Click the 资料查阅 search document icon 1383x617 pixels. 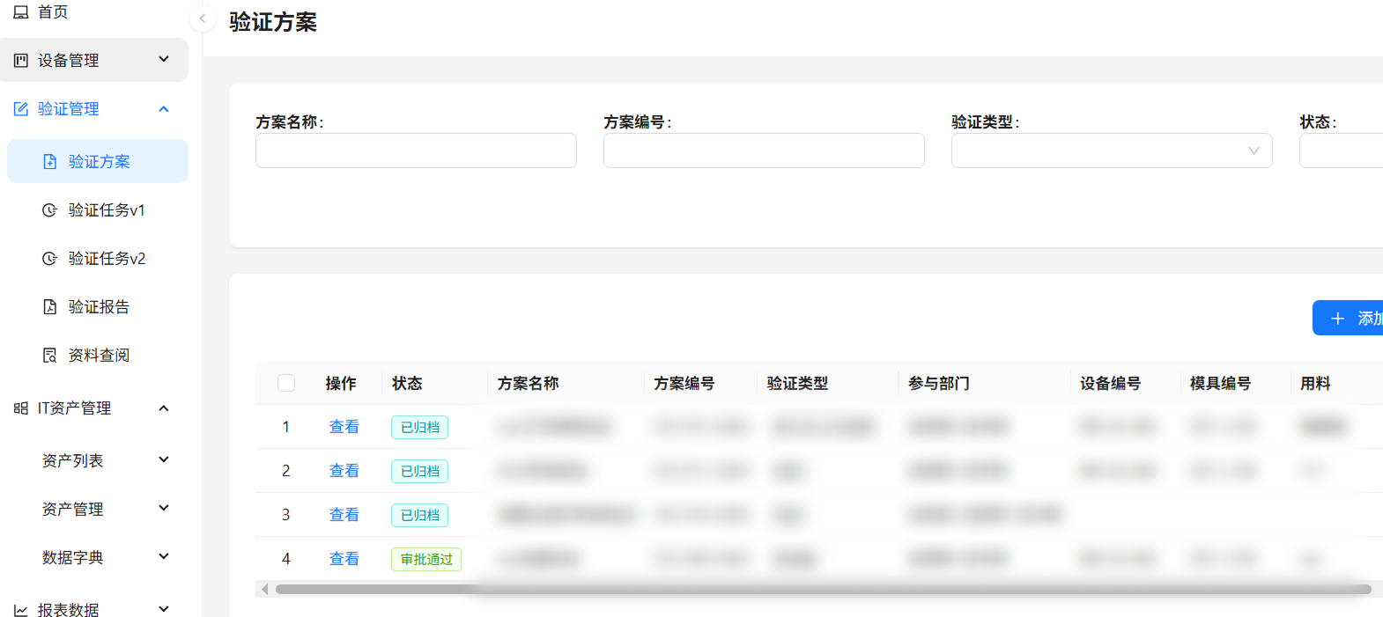(50, 356)
